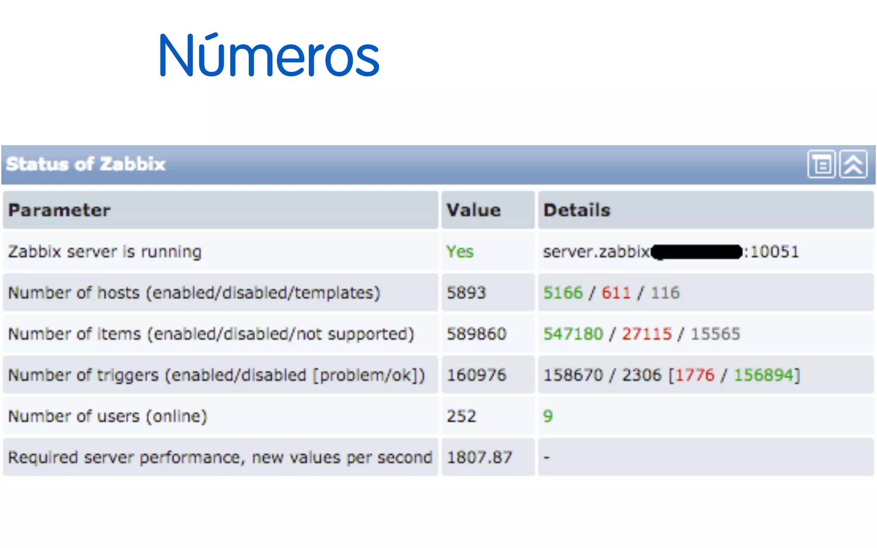Click the server.zabbix address text
877x548 pixels.
coord(596,252)
